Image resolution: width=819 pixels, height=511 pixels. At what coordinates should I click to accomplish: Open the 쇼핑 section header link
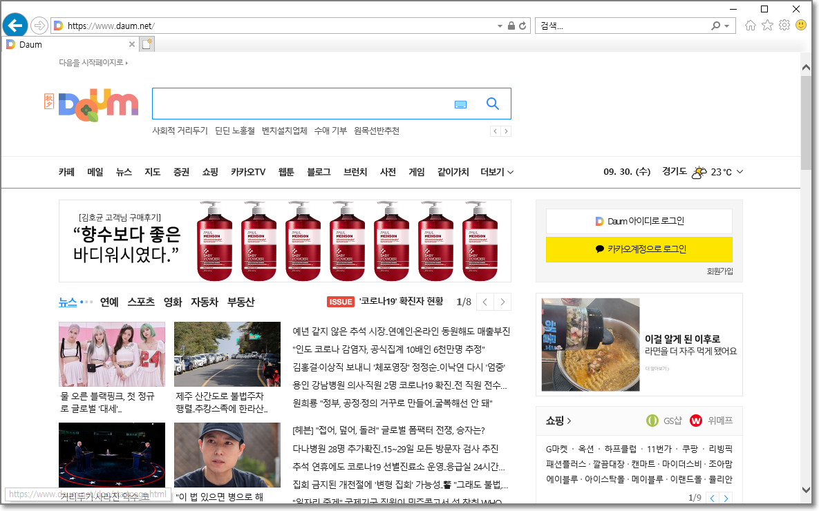point(558,421)
